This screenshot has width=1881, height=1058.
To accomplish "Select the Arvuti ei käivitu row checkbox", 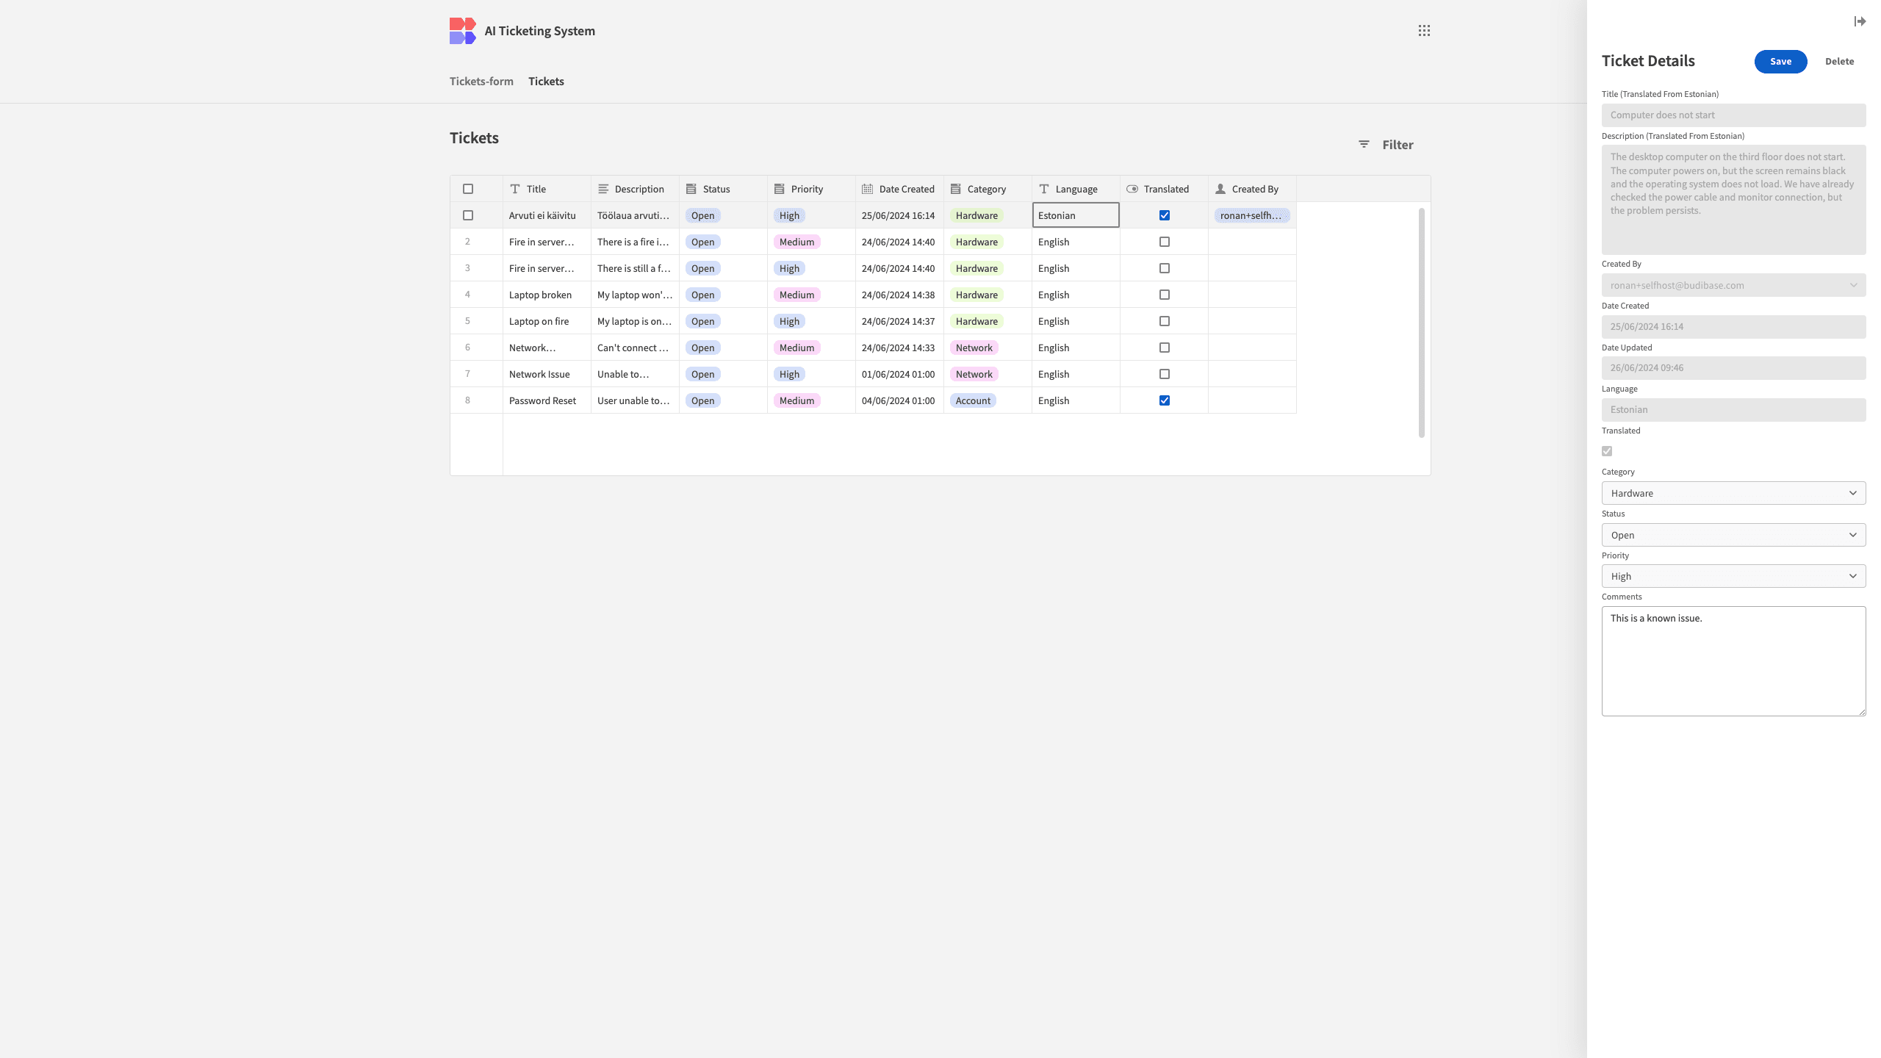I will (x=468, y=215).
